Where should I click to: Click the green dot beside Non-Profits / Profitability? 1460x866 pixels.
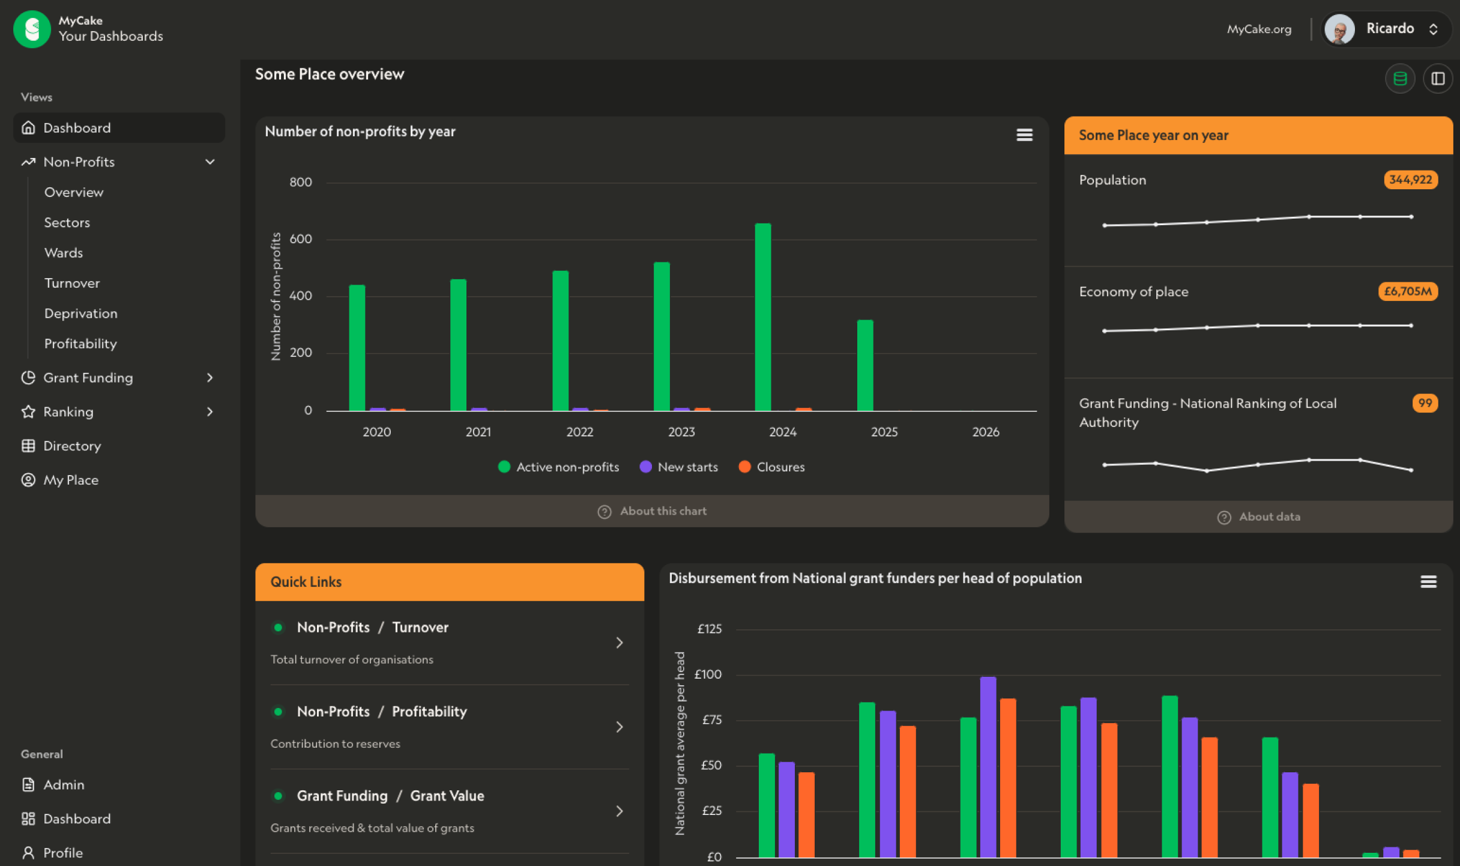[x=278, y=712]
